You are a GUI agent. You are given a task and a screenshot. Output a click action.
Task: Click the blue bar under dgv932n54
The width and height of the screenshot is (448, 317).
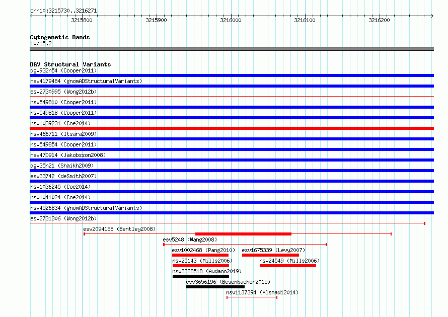point(232,75)
